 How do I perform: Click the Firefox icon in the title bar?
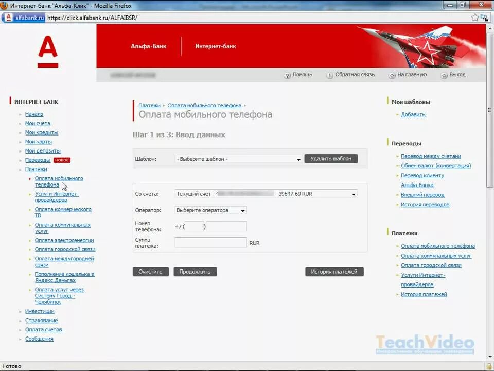point(4,5)
